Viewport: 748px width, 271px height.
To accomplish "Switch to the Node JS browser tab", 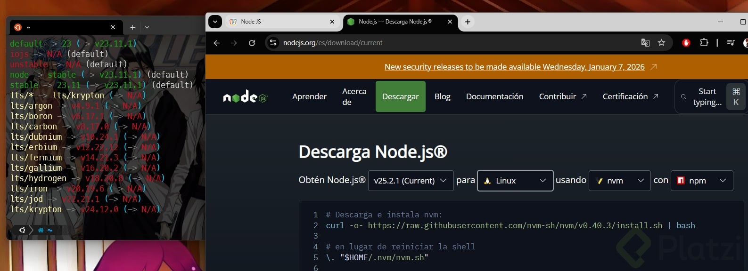I will coord(282,22).
